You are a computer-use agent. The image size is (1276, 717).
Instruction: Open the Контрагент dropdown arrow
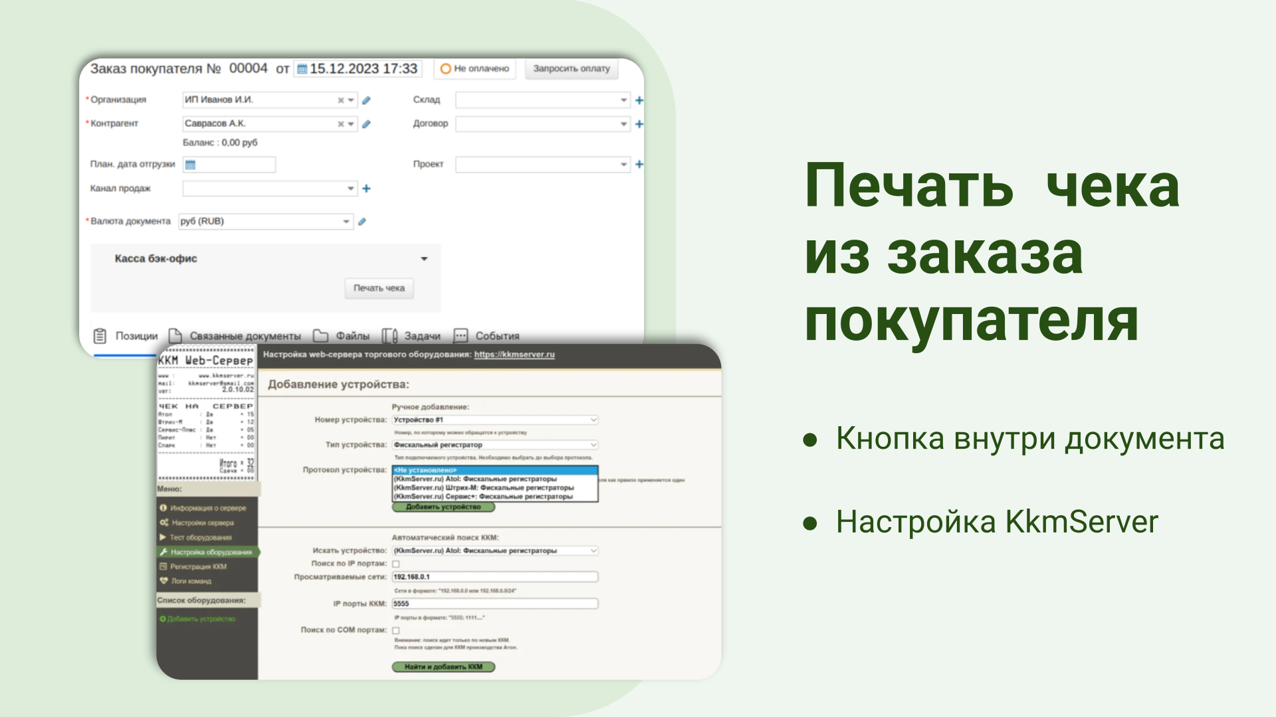pos(351,124)
